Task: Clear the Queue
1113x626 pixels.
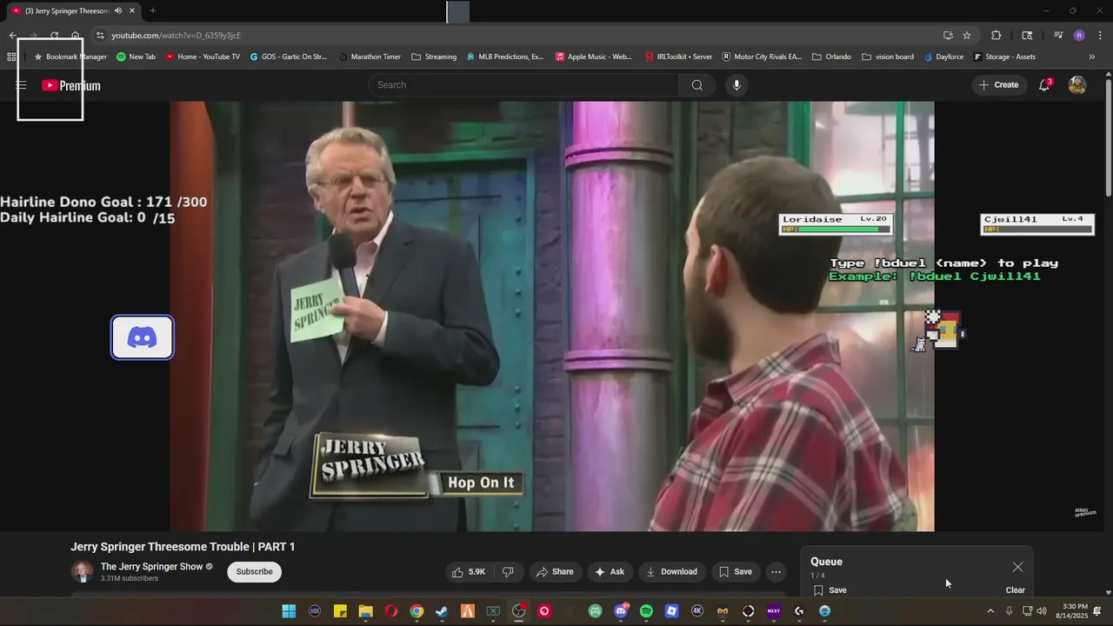Action: (x=1016, y=590)
